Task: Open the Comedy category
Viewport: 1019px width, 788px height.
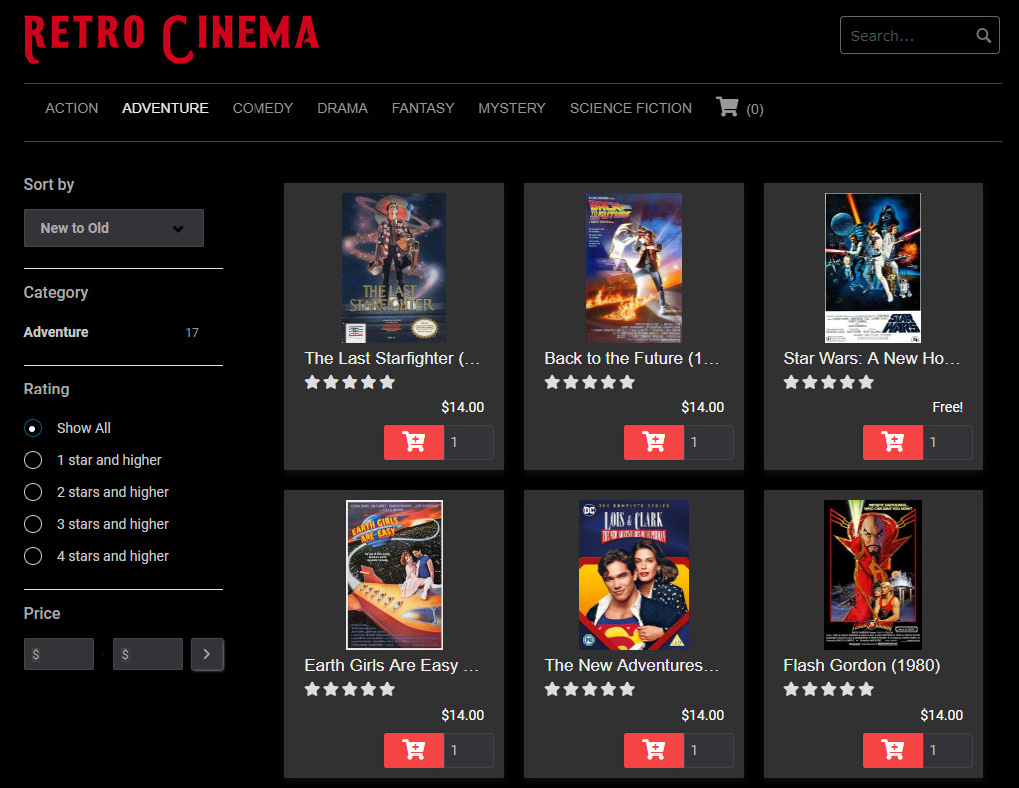Action: pos(262,108)
